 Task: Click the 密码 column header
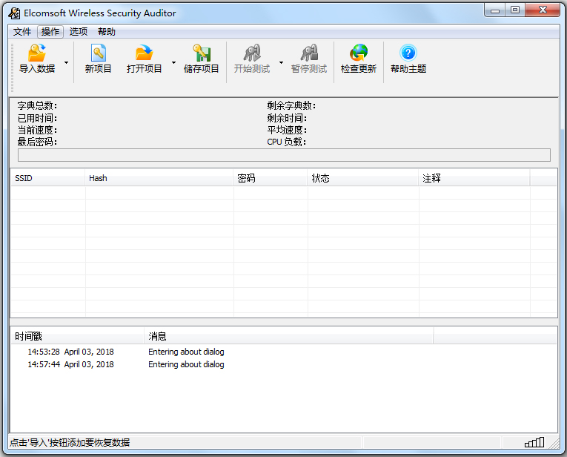[270, 178]
